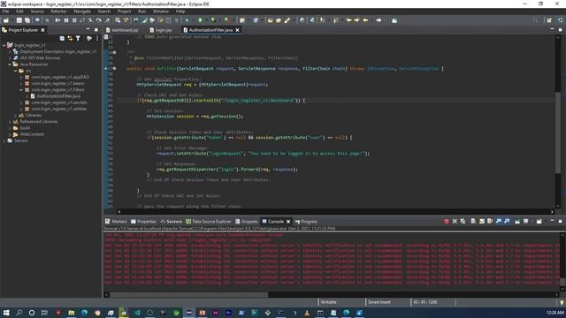The image size is (566, 318).
Task: Toggle Show Console on Standard Error change
Action: pyautogui.click(x=507, y=222)
